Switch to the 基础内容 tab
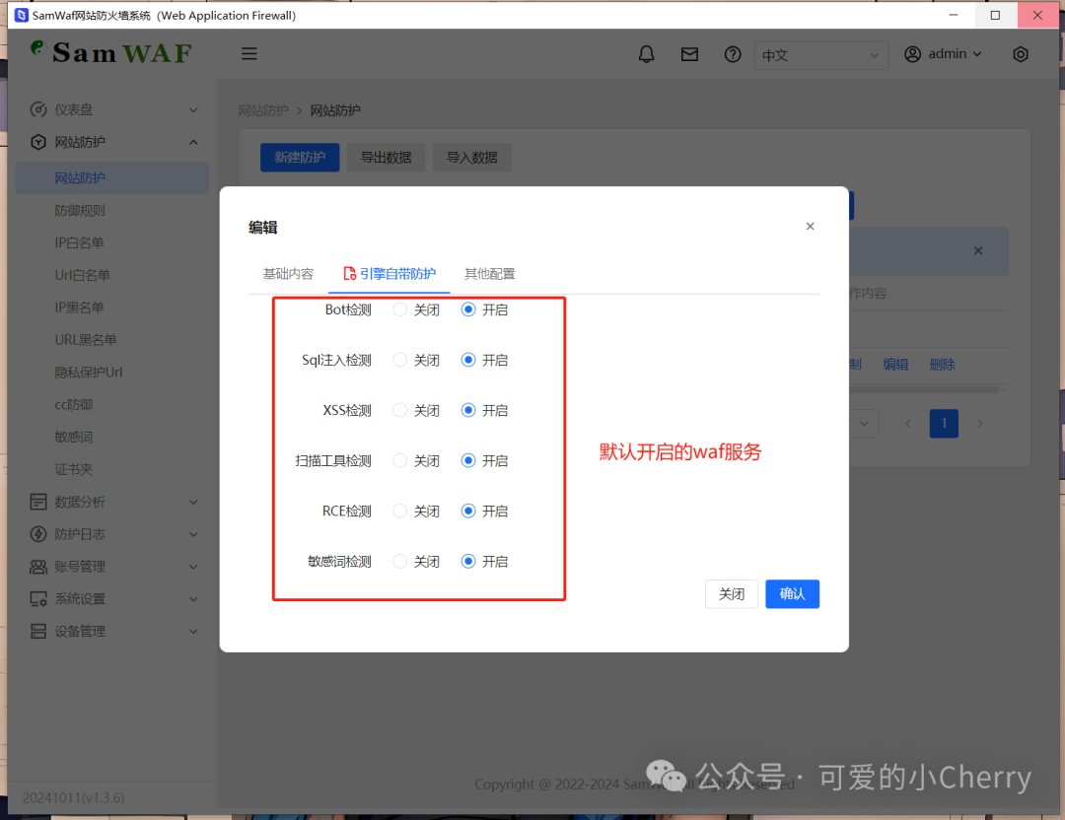Viewport: 1065px width, 820px height. (288, 274)
